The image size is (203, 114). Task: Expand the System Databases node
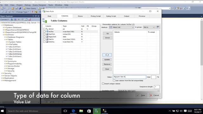coord(3,28)
